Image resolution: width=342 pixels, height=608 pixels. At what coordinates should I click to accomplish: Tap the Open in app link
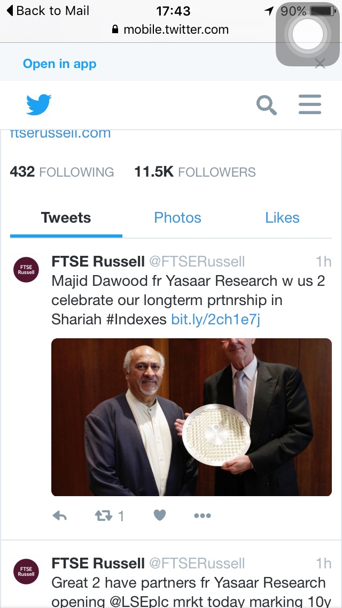tap(60, 64)
